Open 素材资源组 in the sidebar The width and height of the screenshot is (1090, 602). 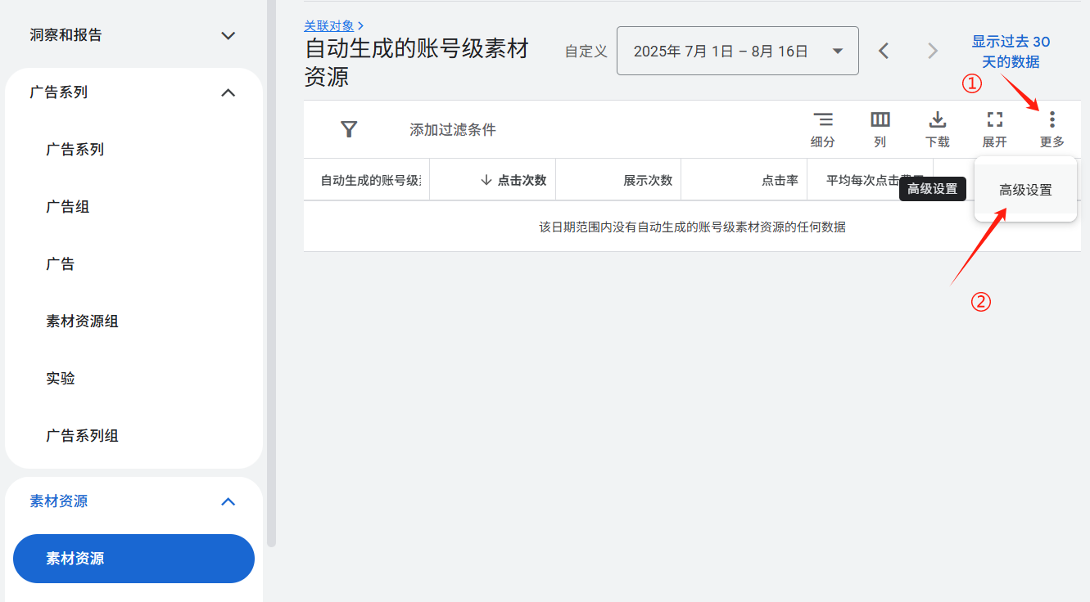pos(82,321)
